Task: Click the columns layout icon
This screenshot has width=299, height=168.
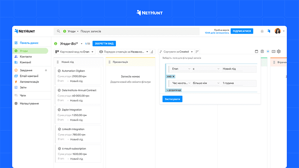Action: (x=273, y=52)
